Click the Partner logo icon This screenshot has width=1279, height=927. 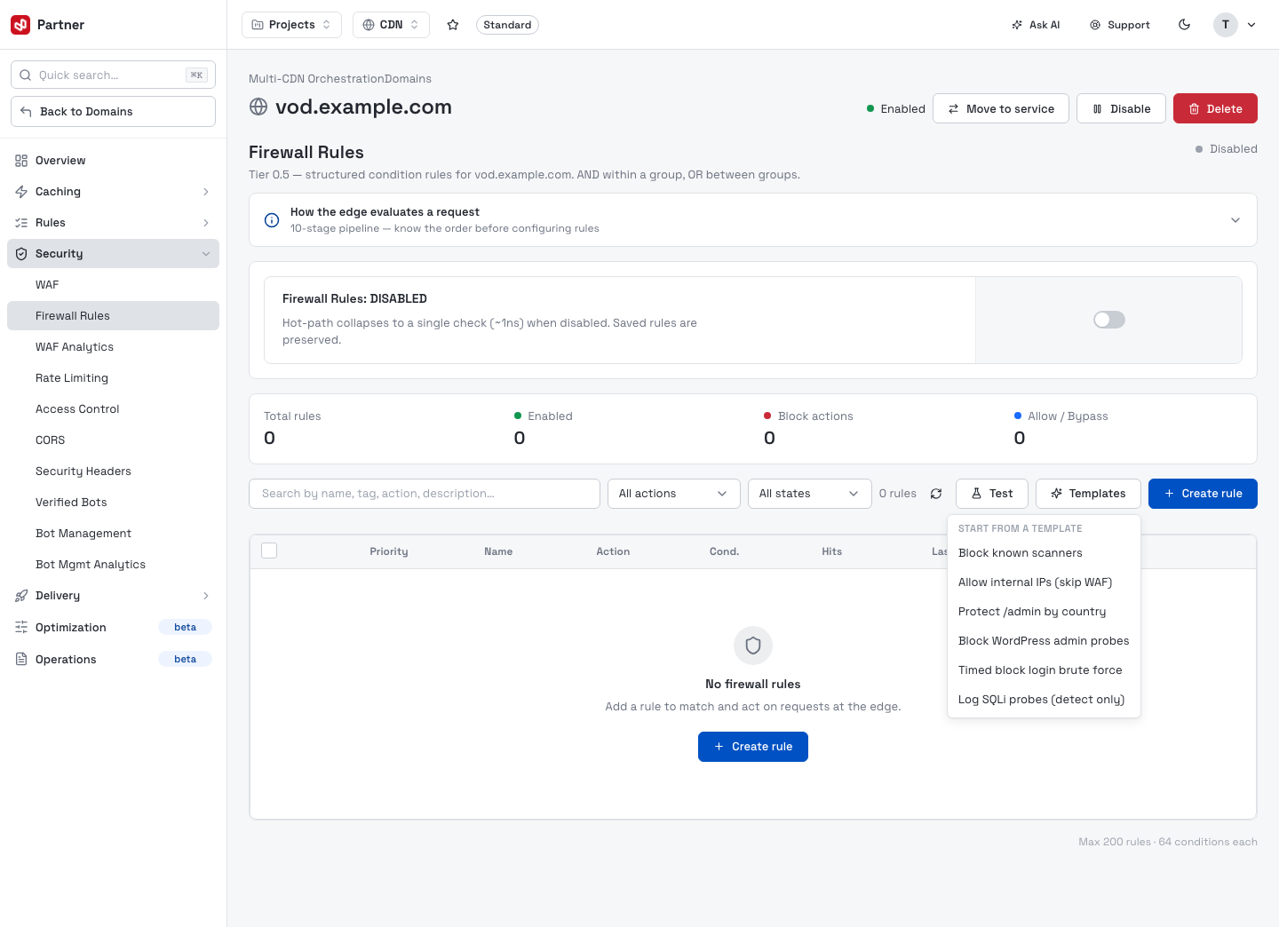pos(20,25)
